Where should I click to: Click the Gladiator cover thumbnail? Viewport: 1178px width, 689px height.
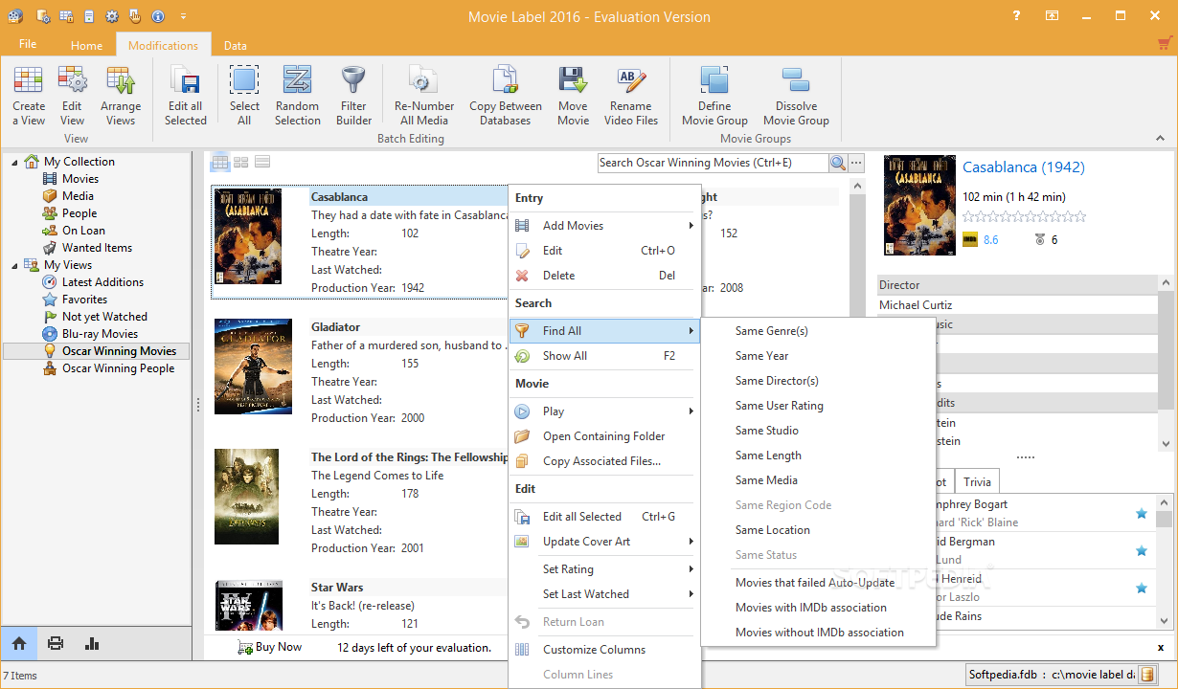pos(253,367)
